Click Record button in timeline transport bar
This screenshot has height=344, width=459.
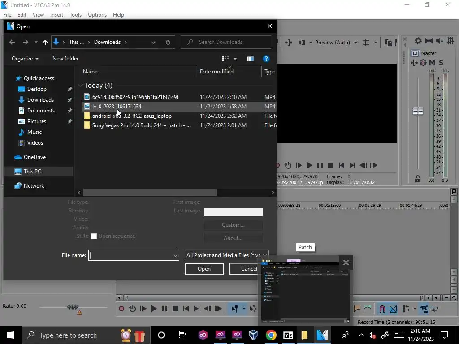[121, 309]
